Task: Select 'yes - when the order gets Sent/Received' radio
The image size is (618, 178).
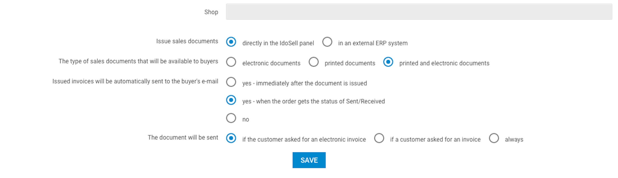Action: 231,100
